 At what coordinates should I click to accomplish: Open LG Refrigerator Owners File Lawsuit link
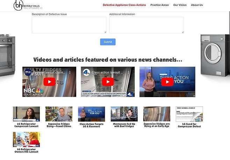[26, 139]
